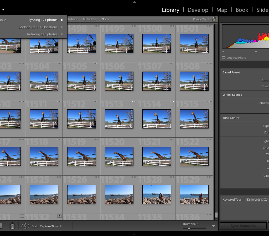The image size is (269, 236).
Task: Enable the Original Photo checkbox
Action: pos(224,58)
